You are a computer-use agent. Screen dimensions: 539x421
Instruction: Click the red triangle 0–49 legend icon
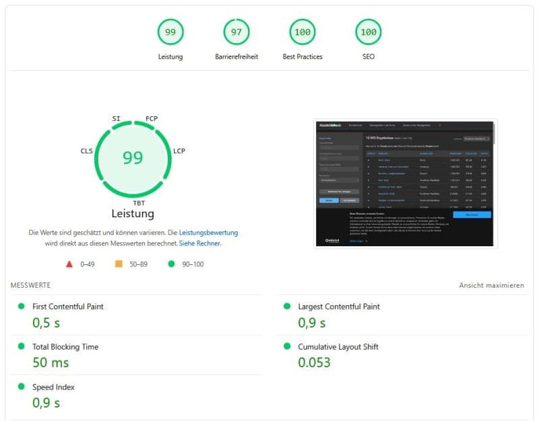[70, 264]
